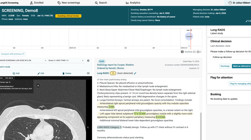Click the Analytics bar chart icon
The width and height of the screenshot is (251, 140).
[x=127, y=3]
